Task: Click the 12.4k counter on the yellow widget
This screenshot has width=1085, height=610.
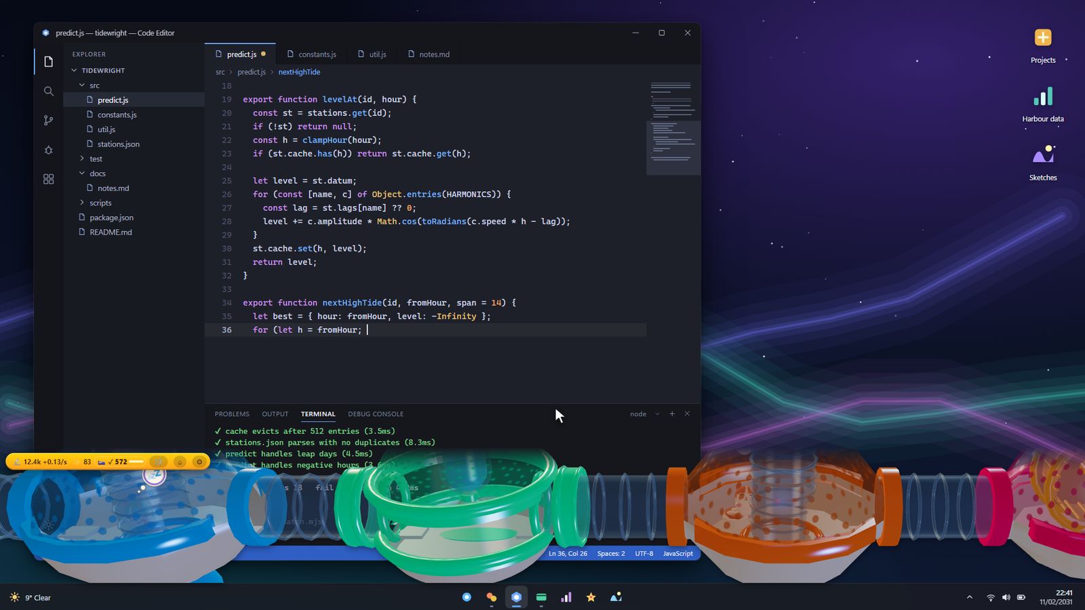Action: [x=41, y=462]
